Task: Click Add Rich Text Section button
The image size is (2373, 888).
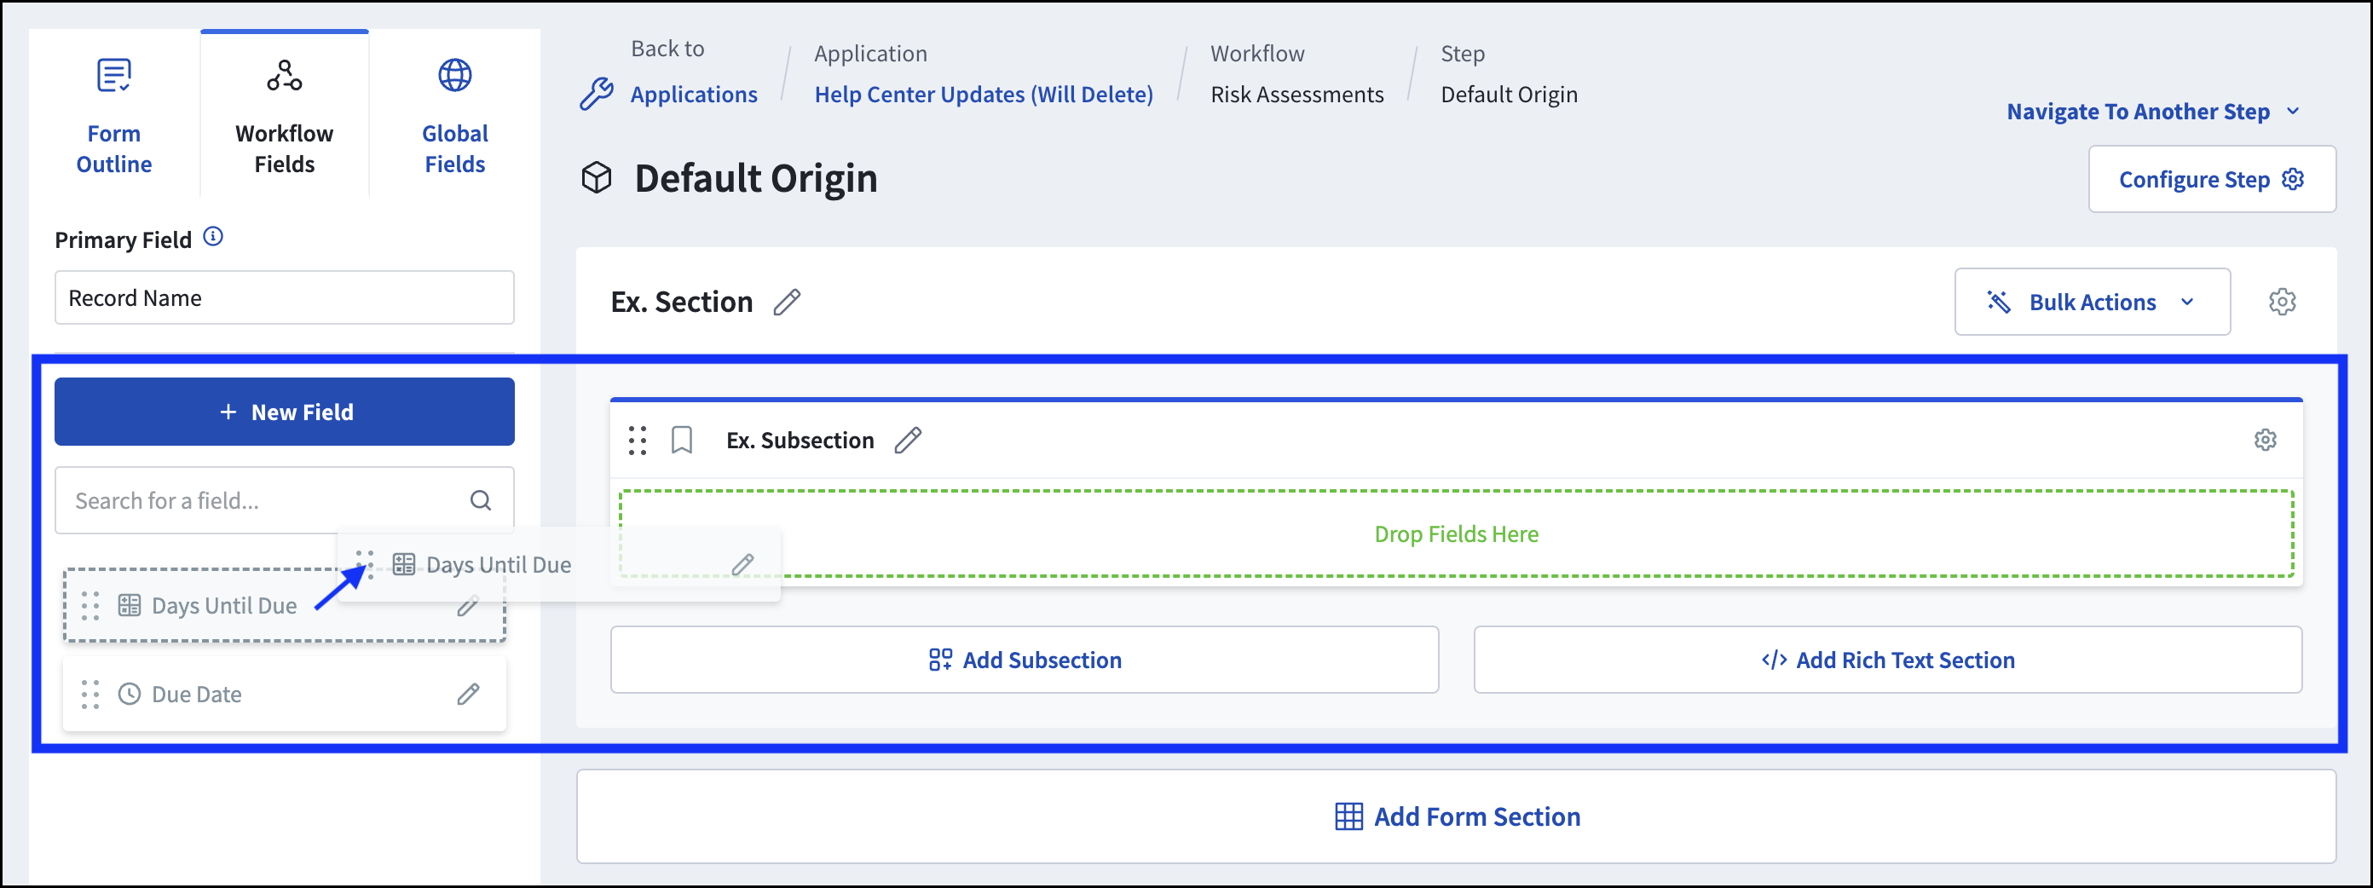Action: pos(1887,660)
